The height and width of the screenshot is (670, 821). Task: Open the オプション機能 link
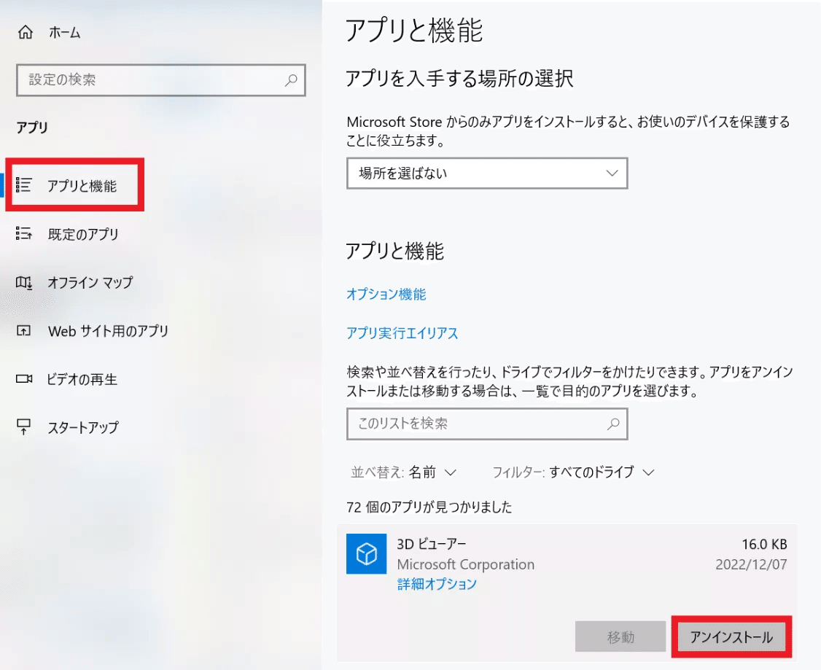pos(386,294)
